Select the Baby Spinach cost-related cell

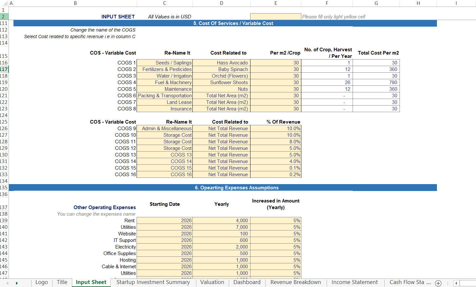221,69
